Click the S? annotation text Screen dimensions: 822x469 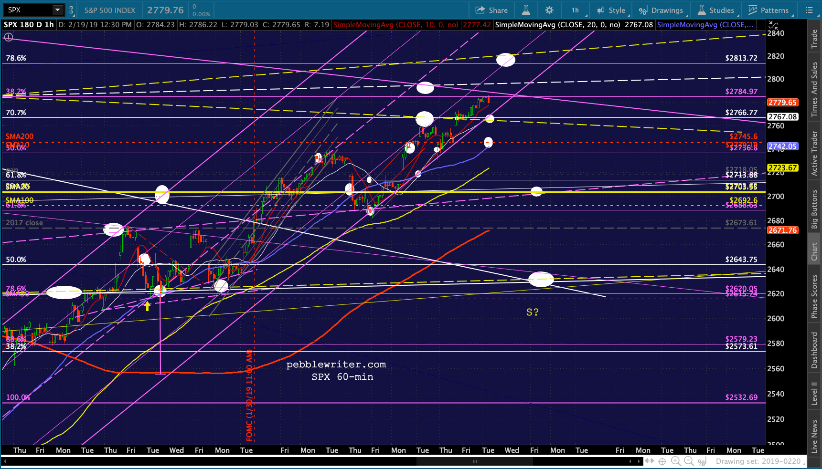(x=533, y=312)
